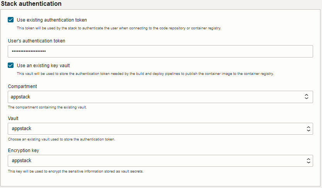Open the Compartment dropdown showing appstack
322x188 pixels.
[x=160, y=97]
